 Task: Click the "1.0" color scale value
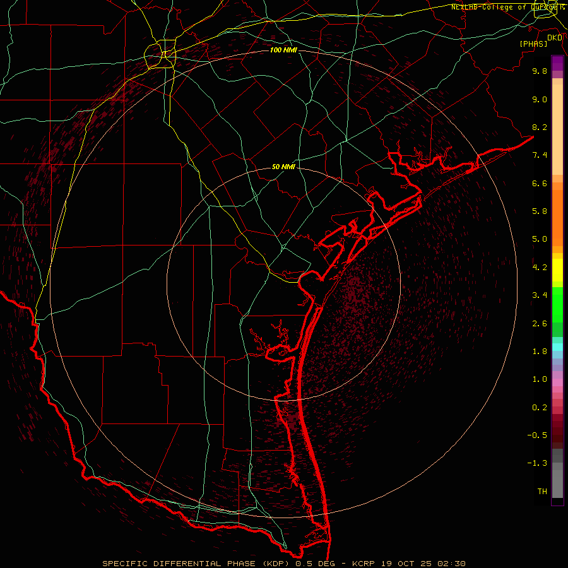[540, 379]
